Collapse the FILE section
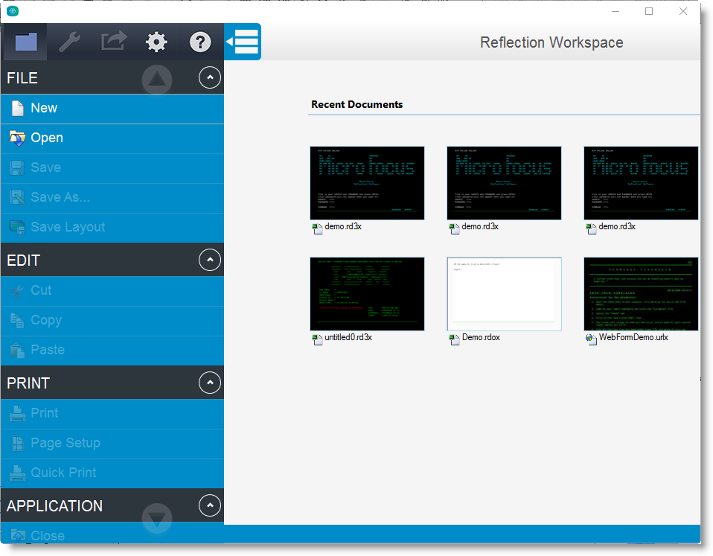This screenshot has height=556, width=713. (210, 77)
